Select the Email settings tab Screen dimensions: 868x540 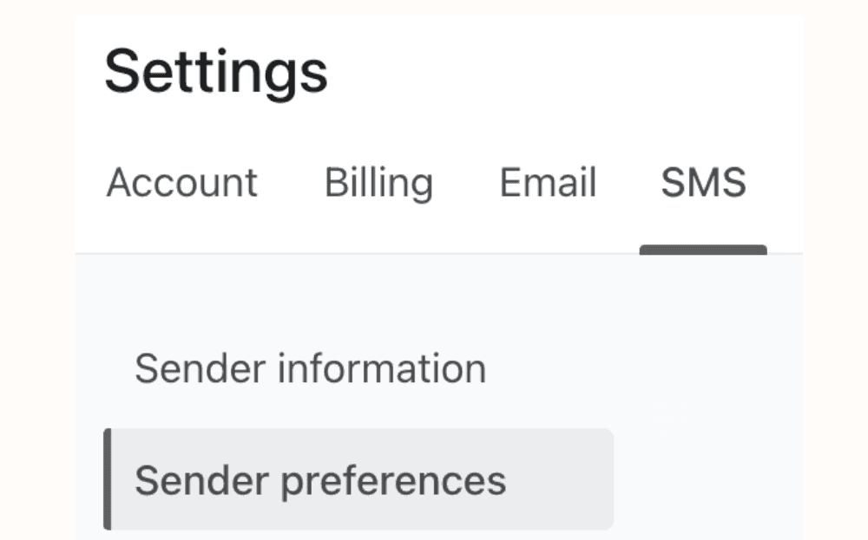[548, 182]
